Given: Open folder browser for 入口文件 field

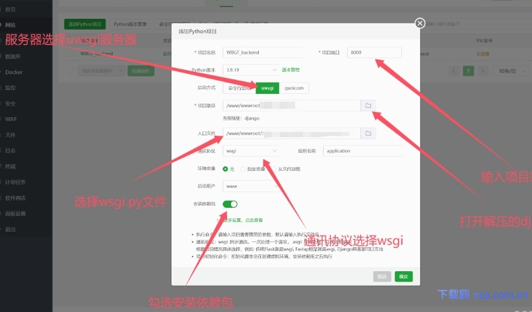Looking at the screenshot, I should tap(368, 133).
